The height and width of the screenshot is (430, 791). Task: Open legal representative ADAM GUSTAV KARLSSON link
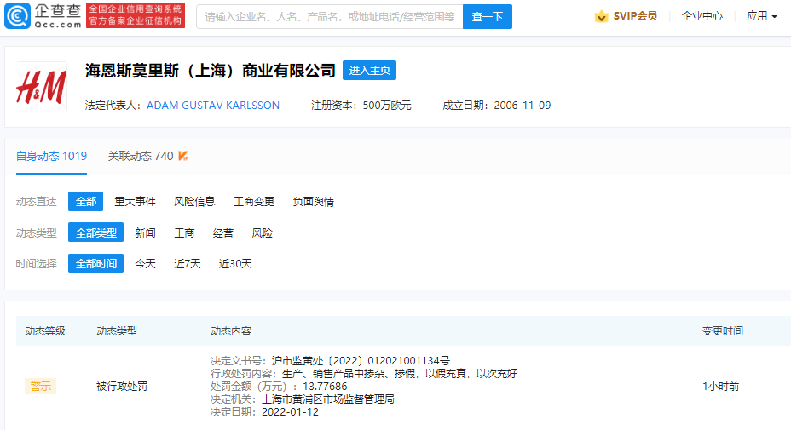click(x=213, y=106)
